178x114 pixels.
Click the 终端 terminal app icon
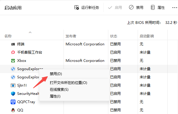[x=13, y=44]
